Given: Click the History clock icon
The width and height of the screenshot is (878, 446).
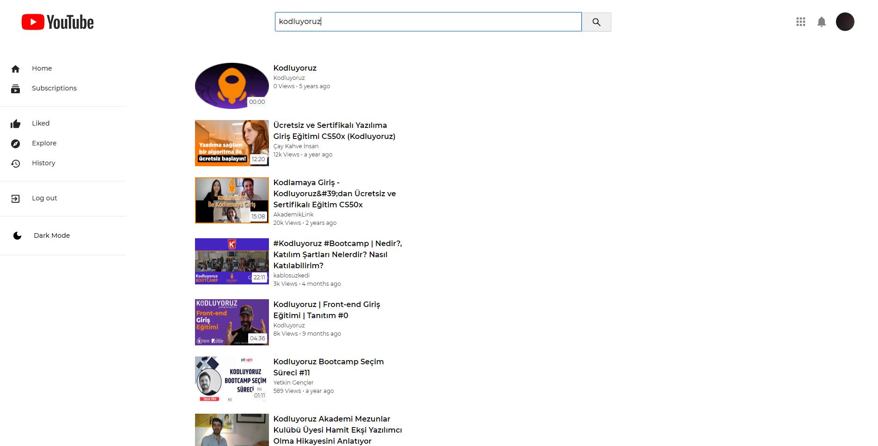Looking at the screenshot, I should point(16,163).
